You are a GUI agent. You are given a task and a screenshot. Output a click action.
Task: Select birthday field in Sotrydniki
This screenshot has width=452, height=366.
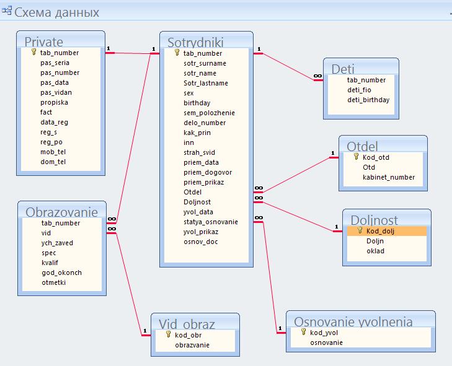click(x=197, y=103)
